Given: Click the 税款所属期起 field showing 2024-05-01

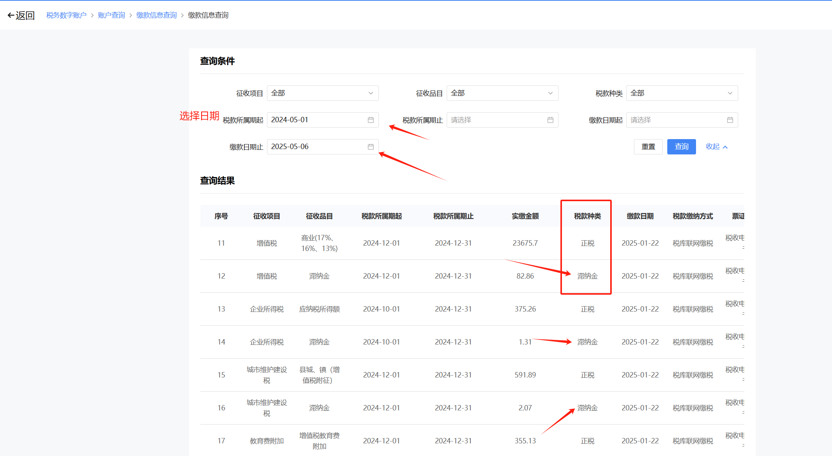Looking at the screenshot, I should click(x=314, y=120).
